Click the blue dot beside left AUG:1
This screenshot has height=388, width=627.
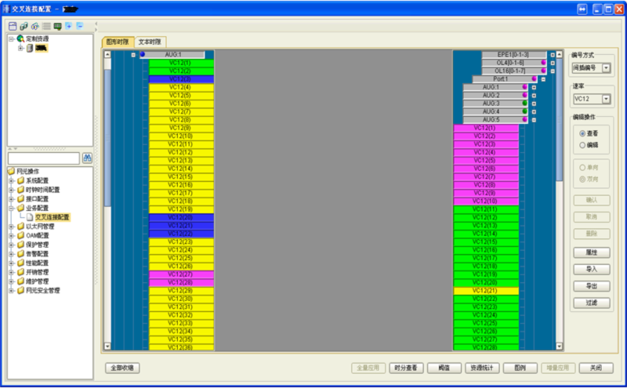(x=143, y=55)
